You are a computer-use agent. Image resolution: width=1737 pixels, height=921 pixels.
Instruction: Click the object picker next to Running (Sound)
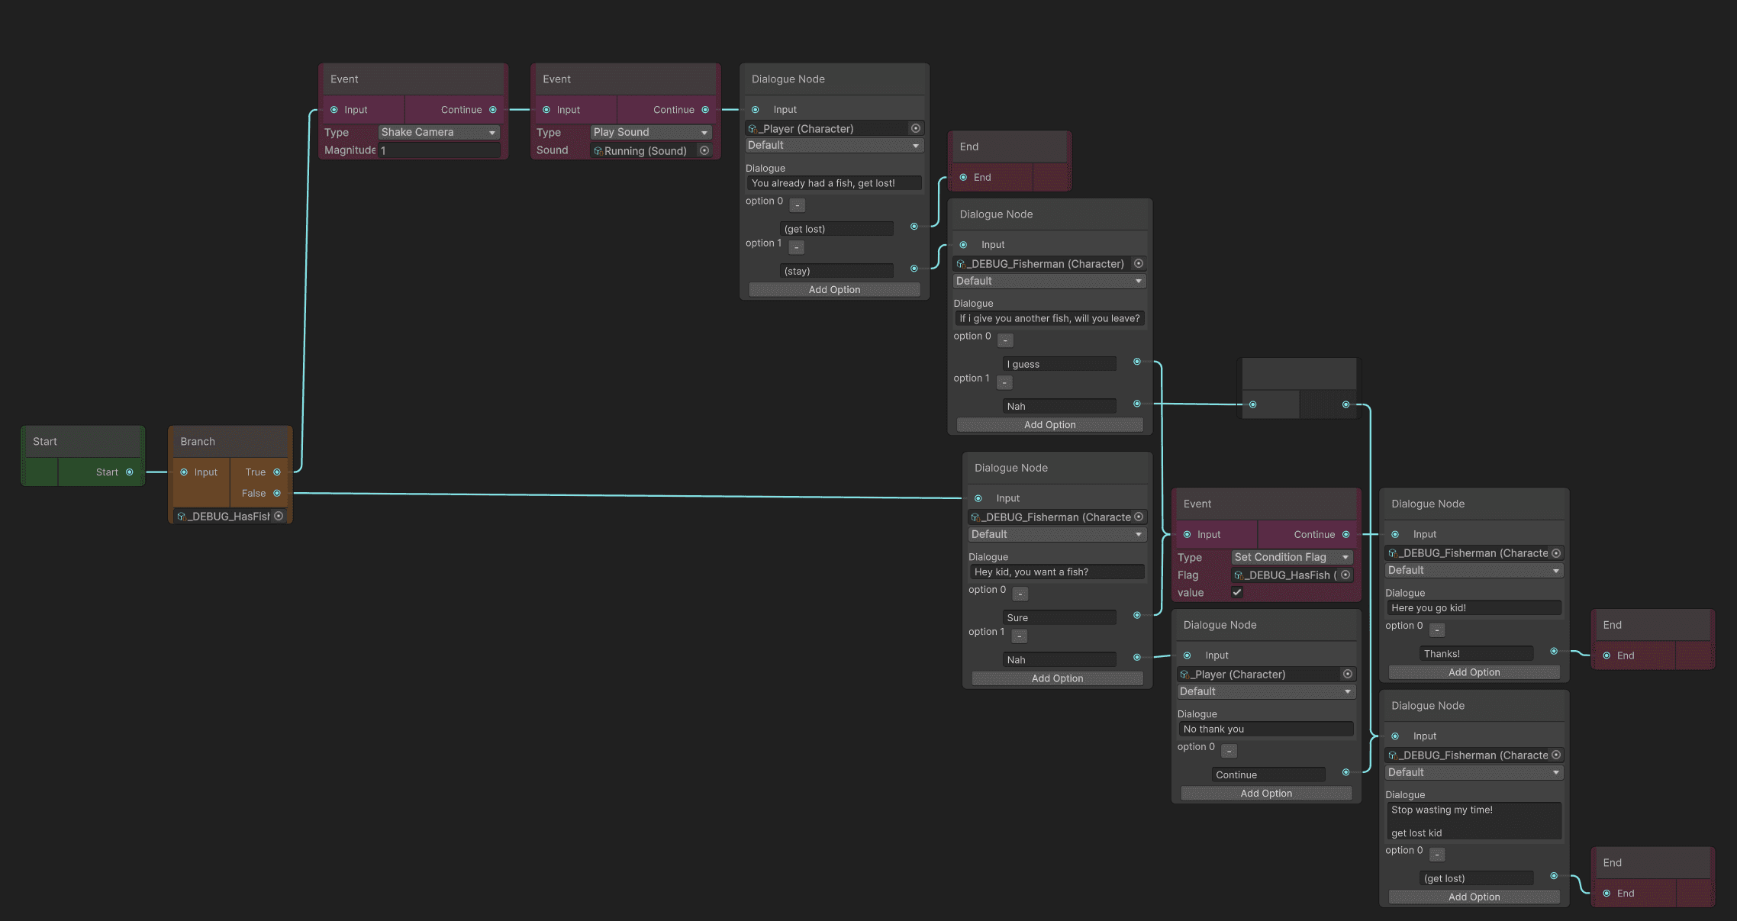704,150
